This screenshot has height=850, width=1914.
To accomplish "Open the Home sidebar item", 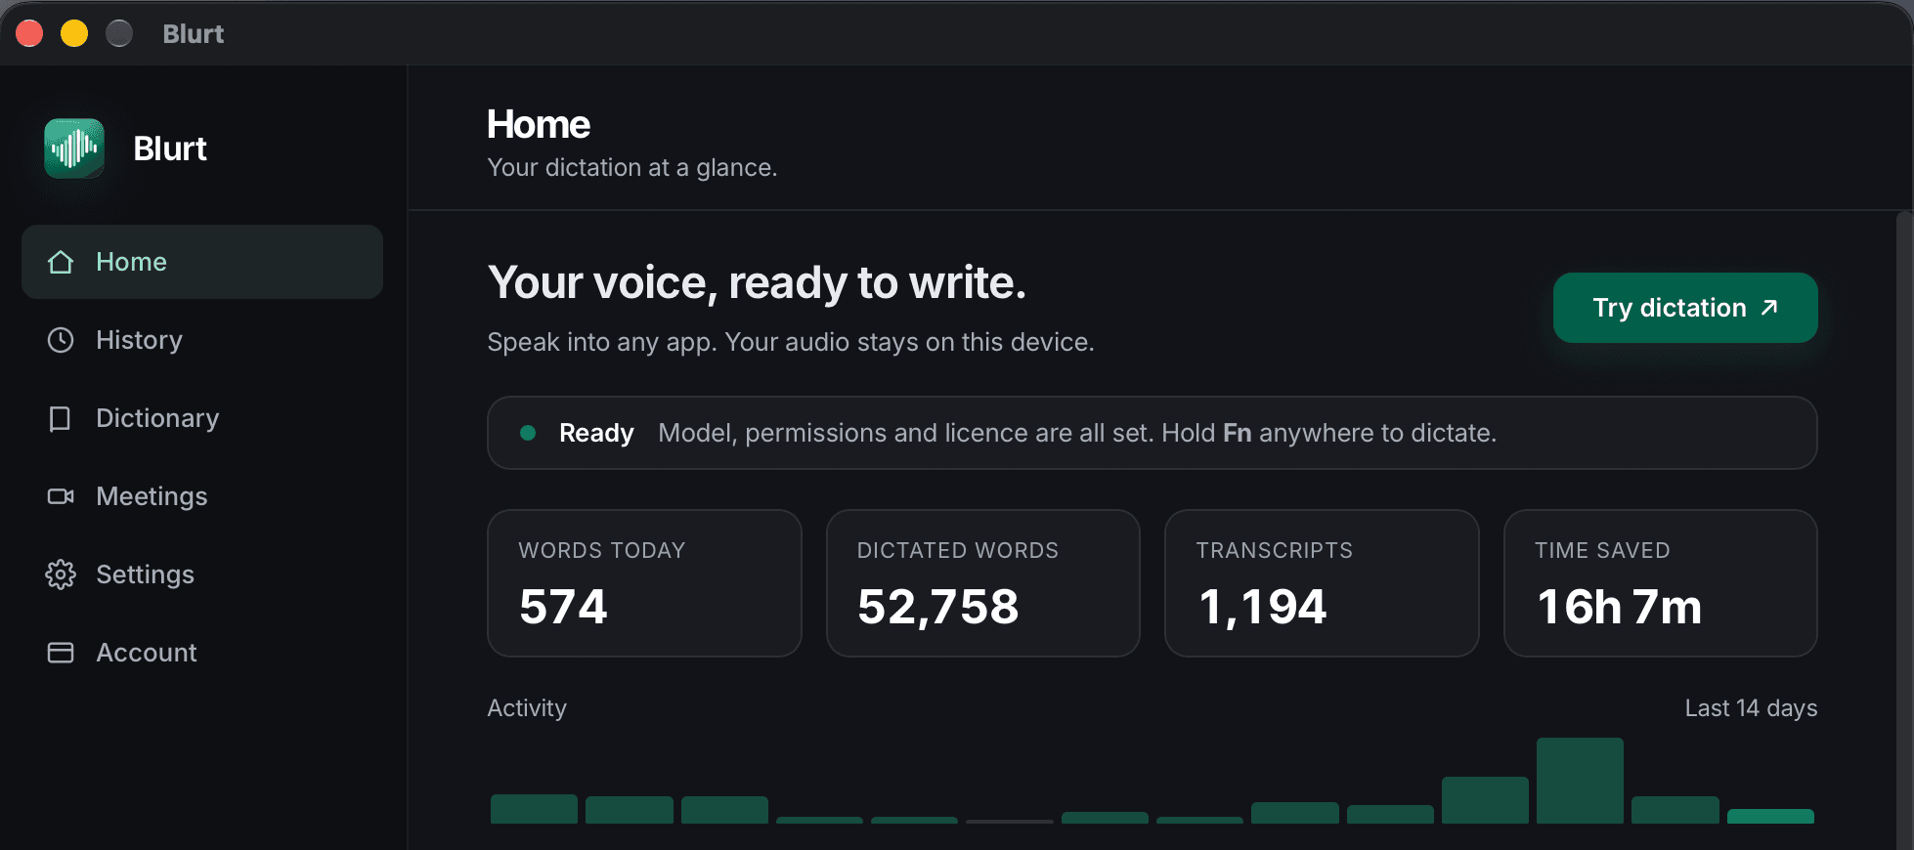I will 202,262.
